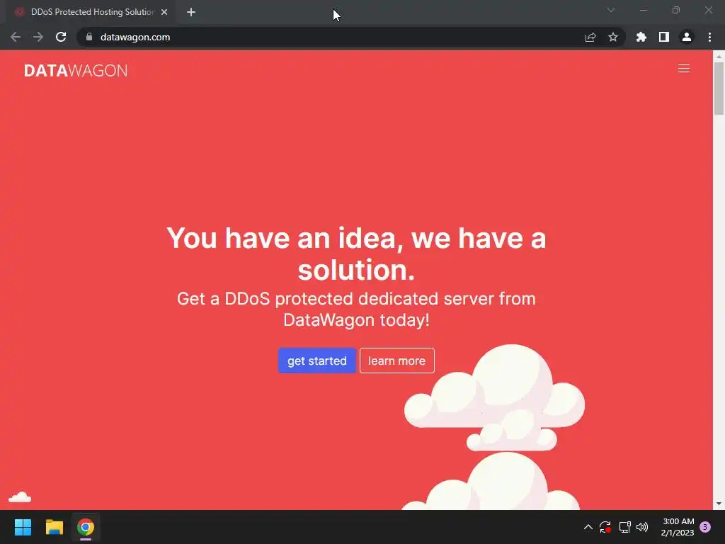The width and height of the screenshot is (725, 544).
Task: Open File Explorer from taskbar
Action: (54, 527)
